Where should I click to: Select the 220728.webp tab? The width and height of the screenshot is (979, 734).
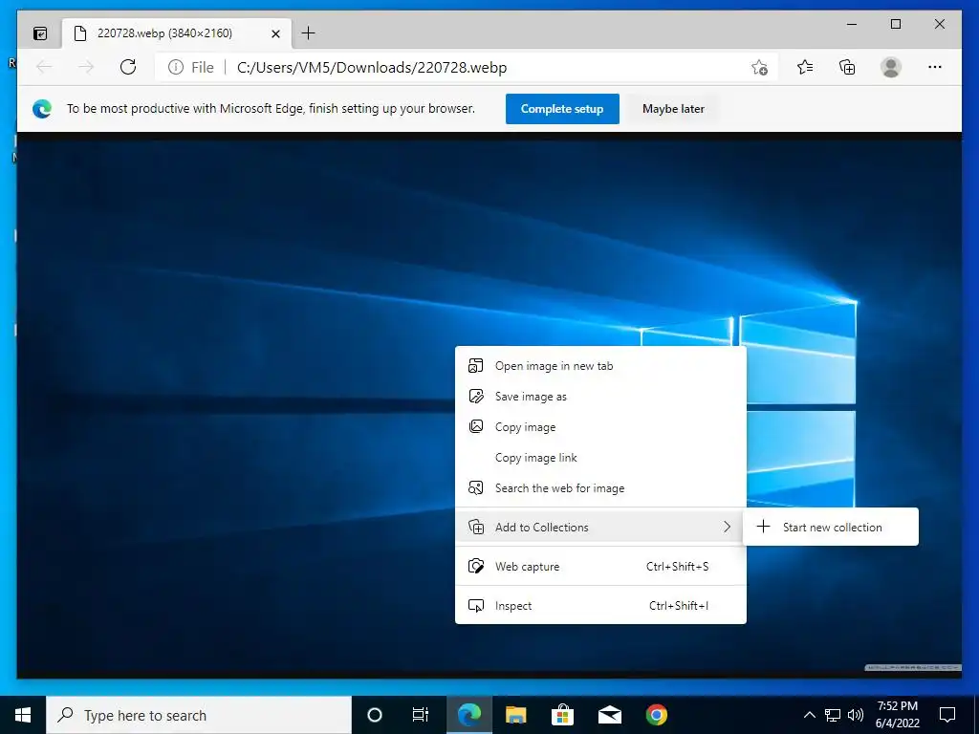[x=177, y=33]
